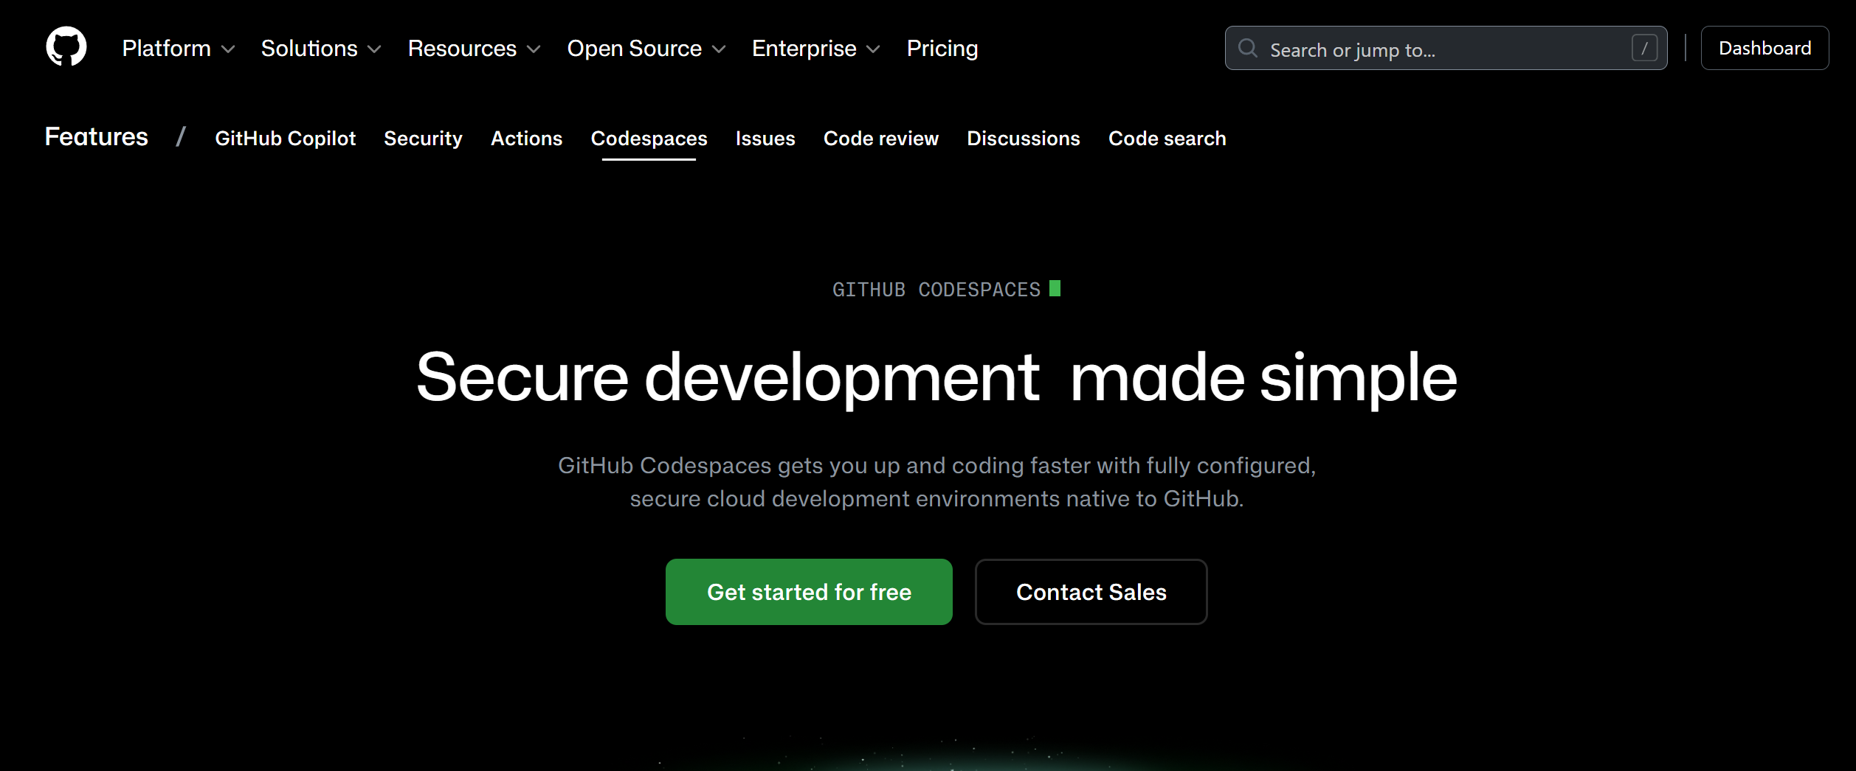Click the Search or jump to field
Screen dimensions: 1856x771
click(x=1446, y=48)
